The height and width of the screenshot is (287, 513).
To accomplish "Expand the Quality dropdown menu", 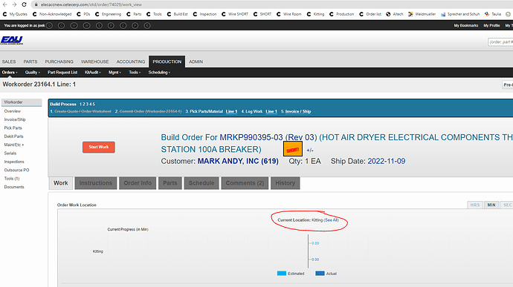I will pos(33,73).
